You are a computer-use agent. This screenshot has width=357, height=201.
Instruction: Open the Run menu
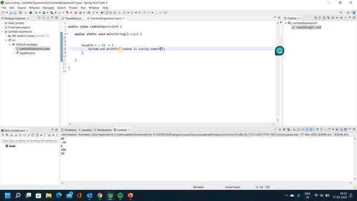click(83, 8)
